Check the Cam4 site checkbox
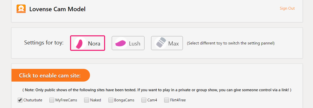This screenshot has height=108, width=313. [x=144, y=100]
